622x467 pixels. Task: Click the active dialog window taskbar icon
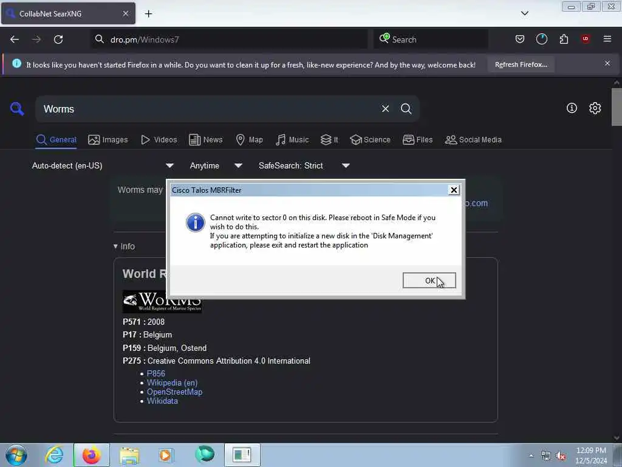242,455
